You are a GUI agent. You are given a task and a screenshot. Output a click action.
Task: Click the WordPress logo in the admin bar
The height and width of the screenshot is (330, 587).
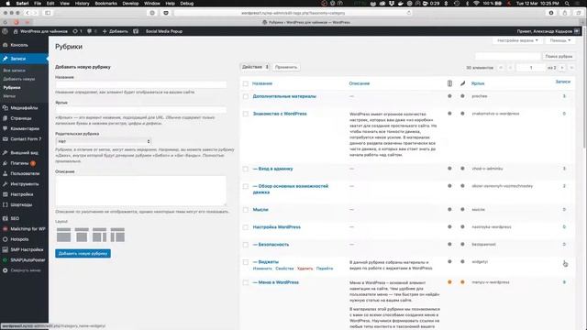[x=5, y=31]
